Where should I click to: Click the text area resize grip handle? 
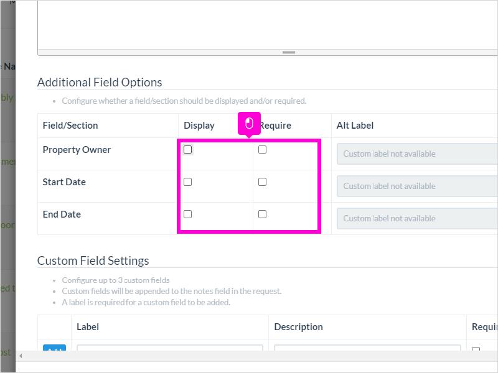289,52
